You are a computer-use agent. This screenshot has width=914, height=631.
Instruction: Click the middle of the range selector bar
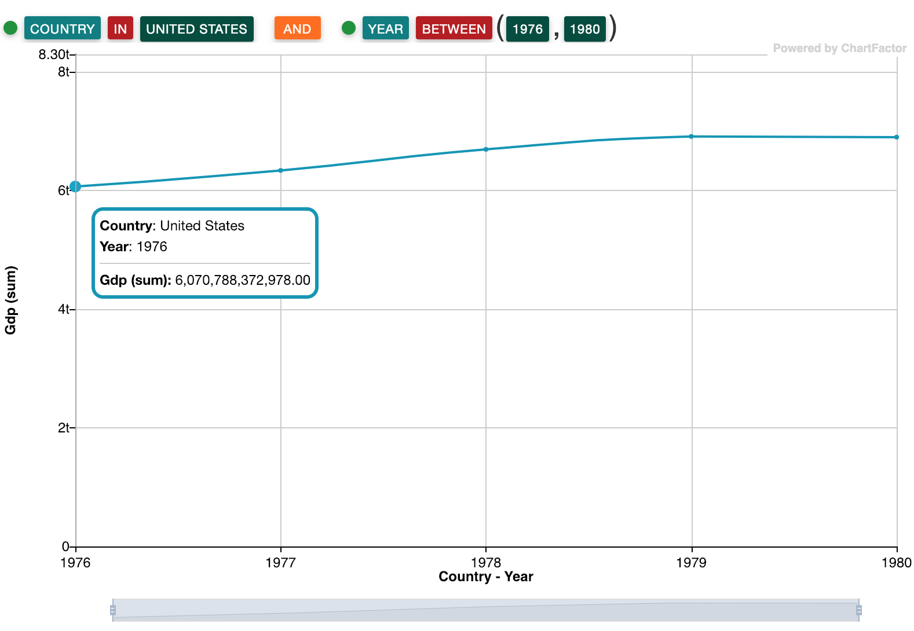point(486,610)
